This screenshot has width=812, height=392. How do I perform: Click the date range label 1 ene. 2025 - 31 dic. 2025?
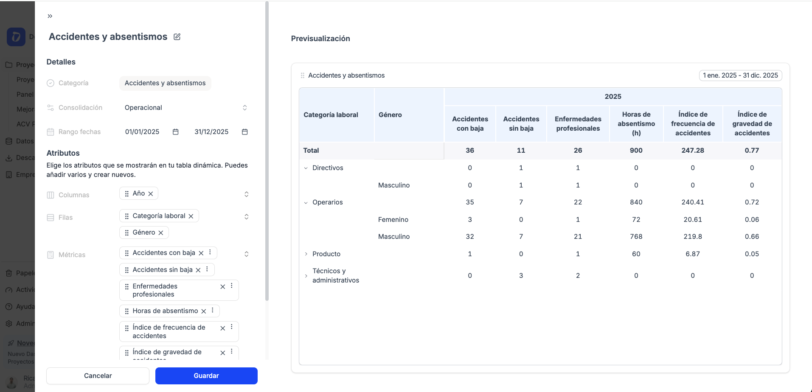740,75
